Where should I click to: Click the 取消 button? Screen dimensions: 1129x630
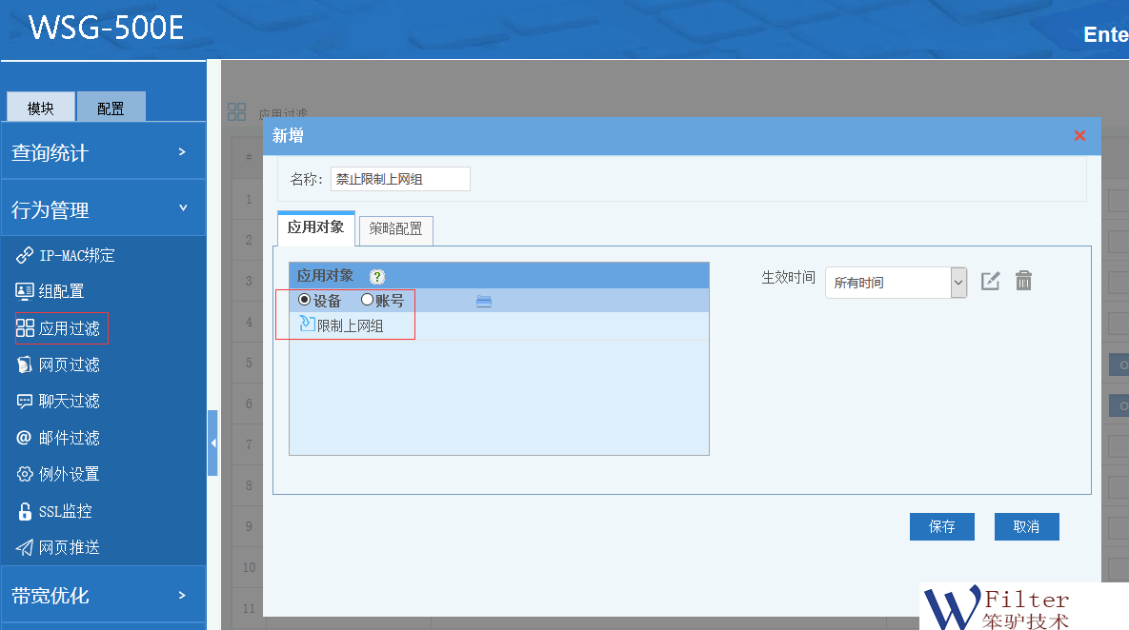1026,526
